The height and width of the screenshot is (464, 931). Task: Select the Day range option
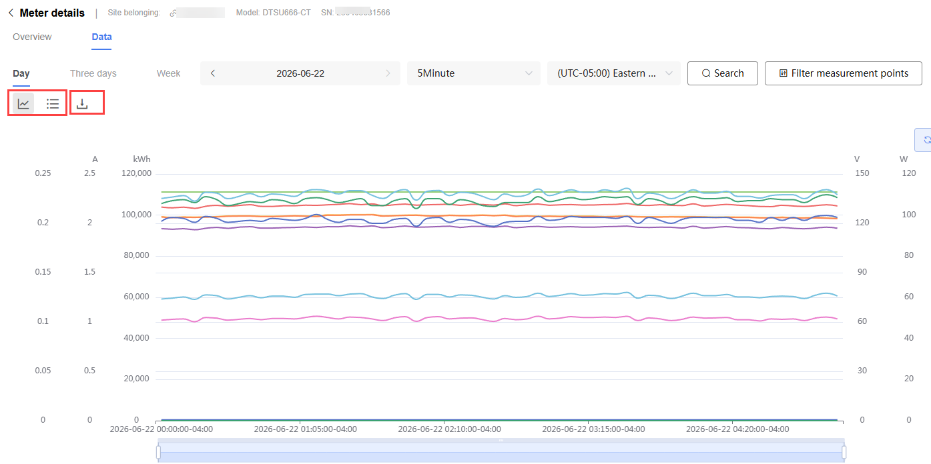tap(21, 73)
